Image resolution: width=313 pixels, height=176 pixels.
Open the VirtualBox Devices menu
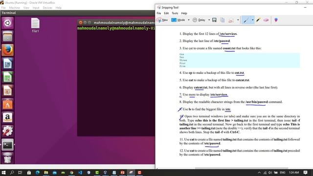click(x=47, y=8)
